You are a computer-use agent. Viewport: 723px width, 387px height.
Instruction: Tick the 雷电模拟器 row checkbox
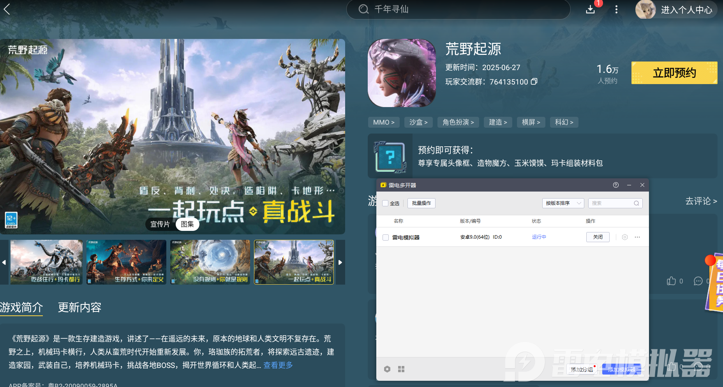(x=386, y=237)
